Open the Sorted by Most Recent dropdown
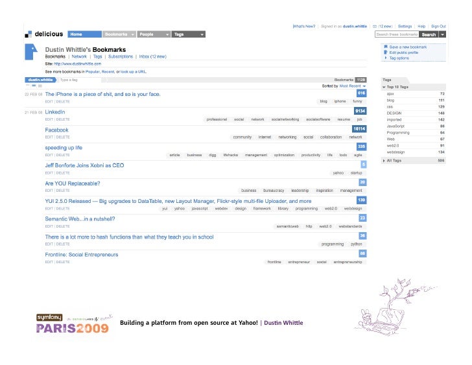Viewport: 472px width, 365px height. coord(353,86)
